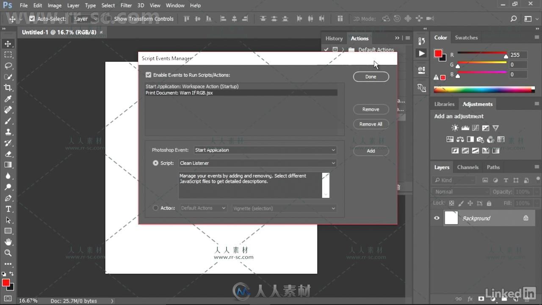Click the Done button

(x=371, y=77)
